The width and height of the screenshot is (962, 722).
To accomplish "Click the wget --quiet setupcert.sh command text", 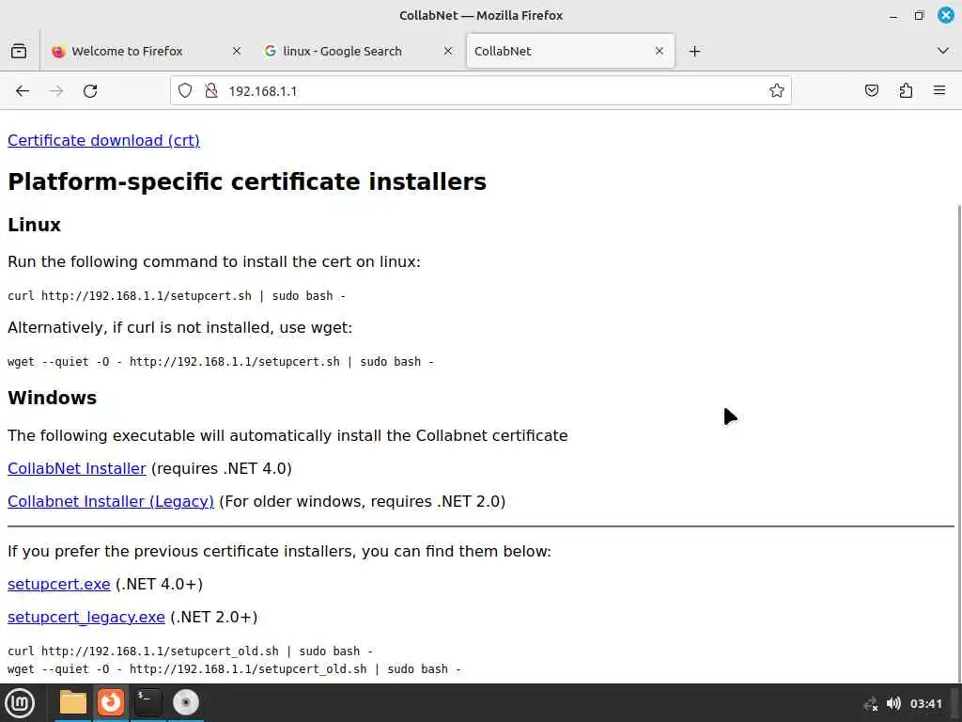I will 221,362.
